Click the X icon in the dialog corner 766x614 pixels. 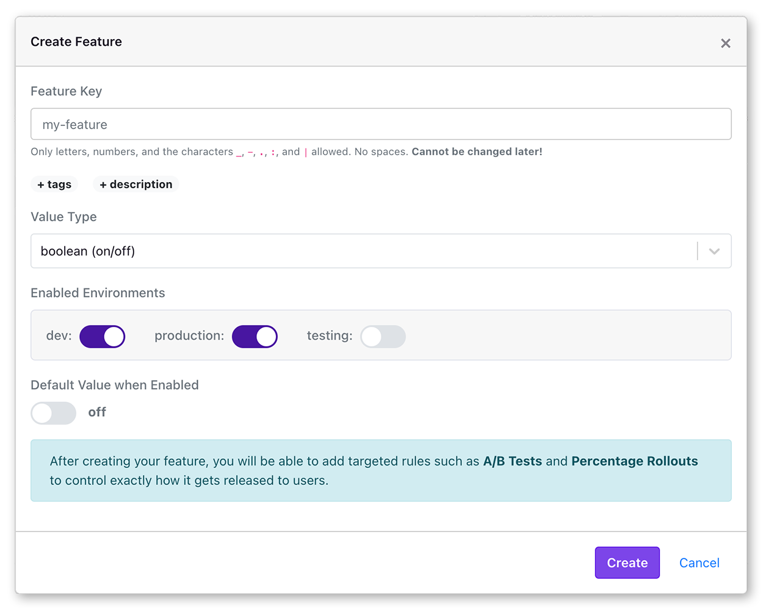726,43
